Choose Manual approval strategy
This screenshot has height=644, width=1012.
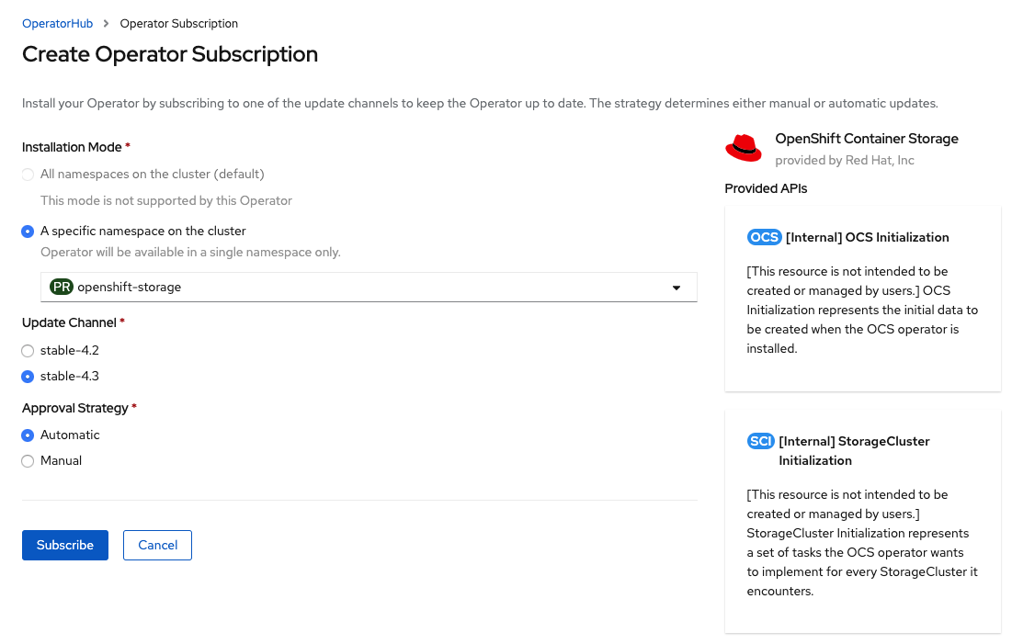pos(28,461)
